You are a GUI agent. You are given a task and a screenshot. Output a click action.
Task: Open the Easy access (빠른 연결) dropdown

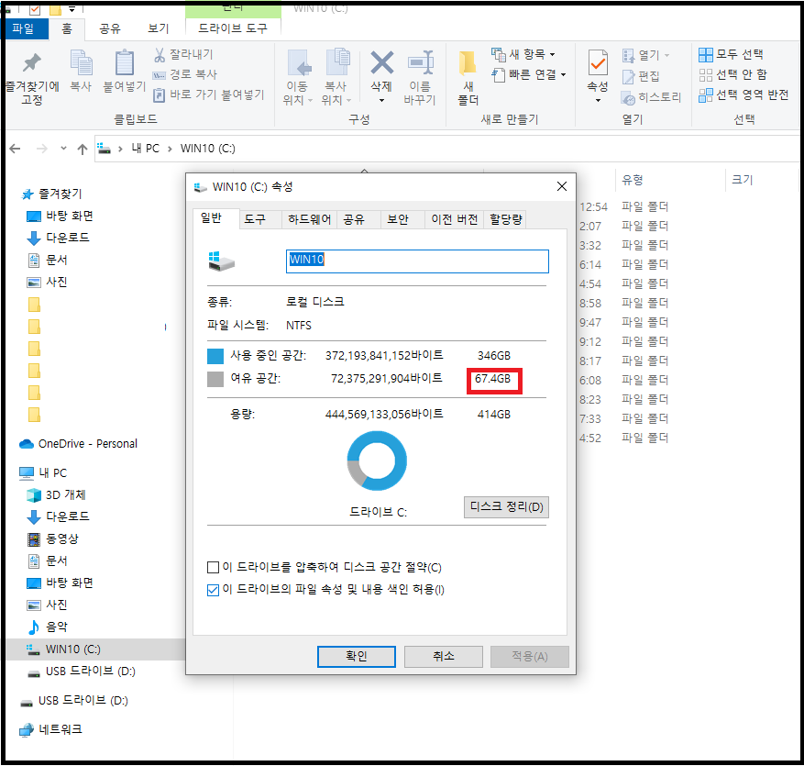point(529,75)
